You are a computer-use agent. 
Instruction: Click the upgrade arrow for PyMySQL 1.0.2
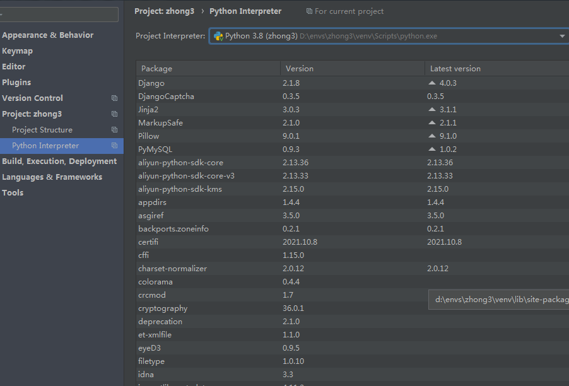[432, 149]
